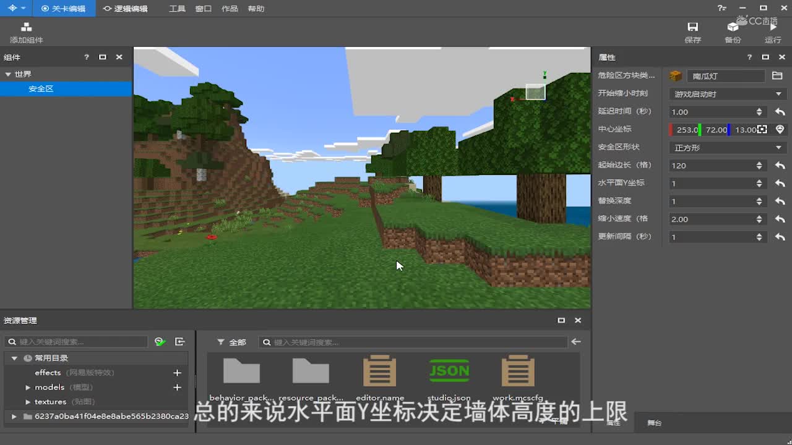Screen dimensions: 792x445
Task: Reset 延迟时间 value with undo arrow
Action: (780, 112)
